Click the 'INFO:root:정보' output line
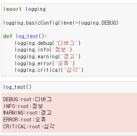The height and width of the screenshot is (136, 137). [23, 106]
